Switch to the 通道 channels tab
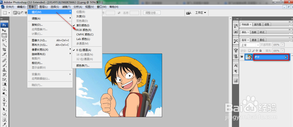 (254, 40)
